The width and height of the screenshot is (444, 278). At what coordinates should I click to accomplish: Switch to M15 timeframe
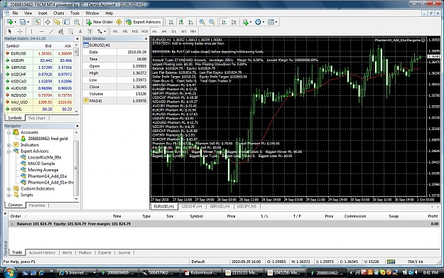135,31
